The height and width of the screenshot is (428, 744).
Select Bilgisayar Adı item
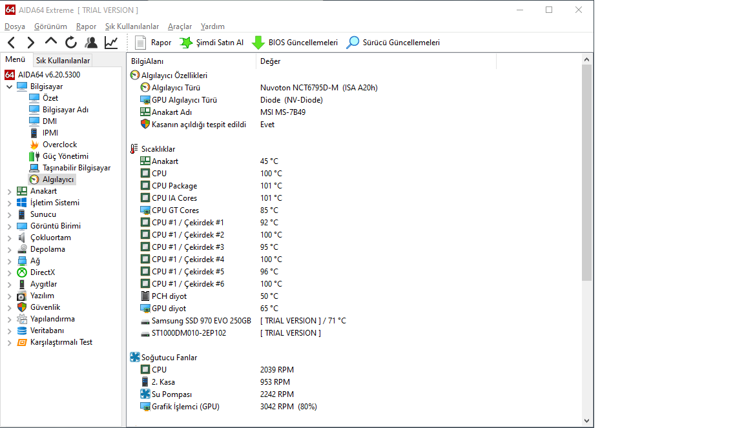click(x=65, y=110)
